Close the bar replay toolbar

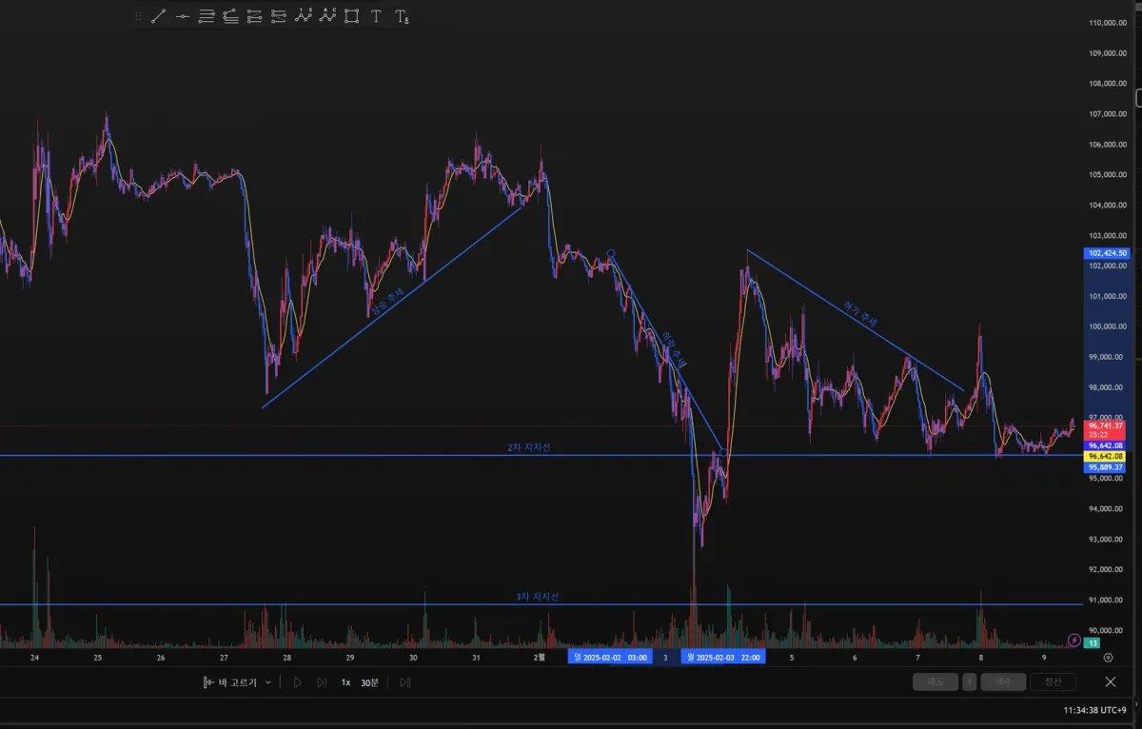pos(1111,681)
